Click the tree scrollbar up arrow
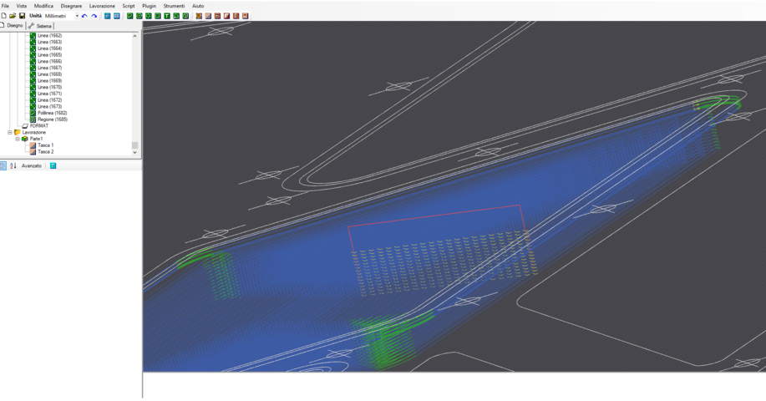 (134, 36)
